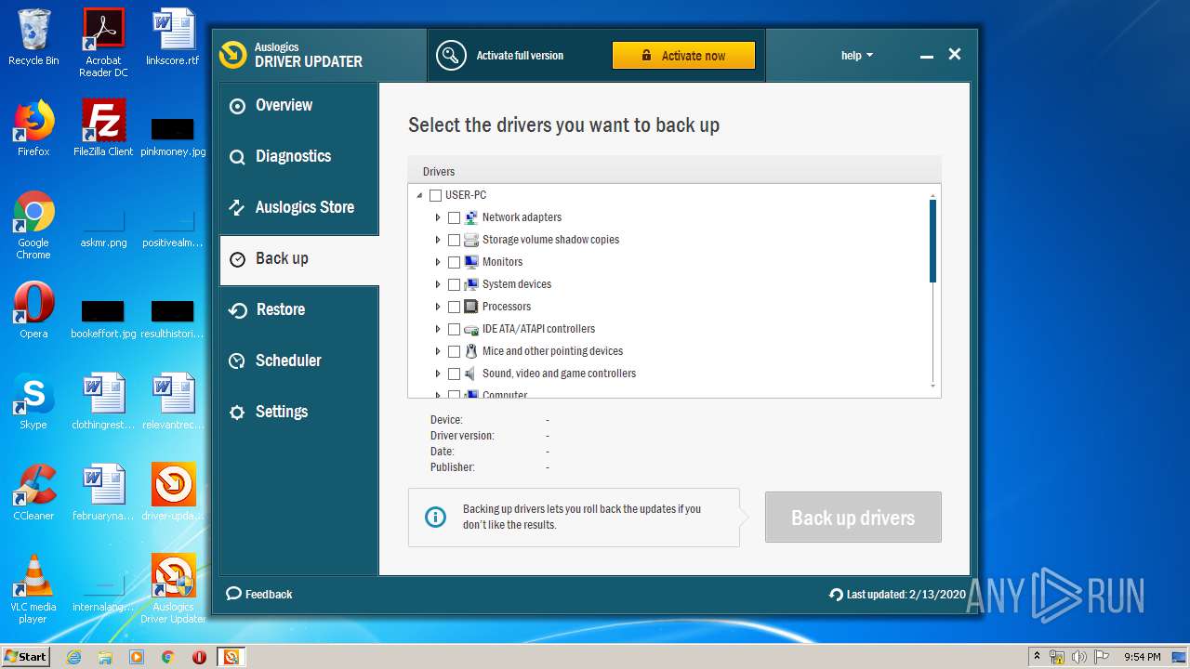The image size is (1190, 669).
Task: Collapse the USER-PC tree node
Action: pyautogui.click(x=419, y=195)
